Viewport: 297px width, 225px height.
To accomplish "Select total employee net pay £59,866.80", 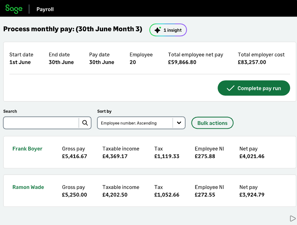I will pos(182,62).
